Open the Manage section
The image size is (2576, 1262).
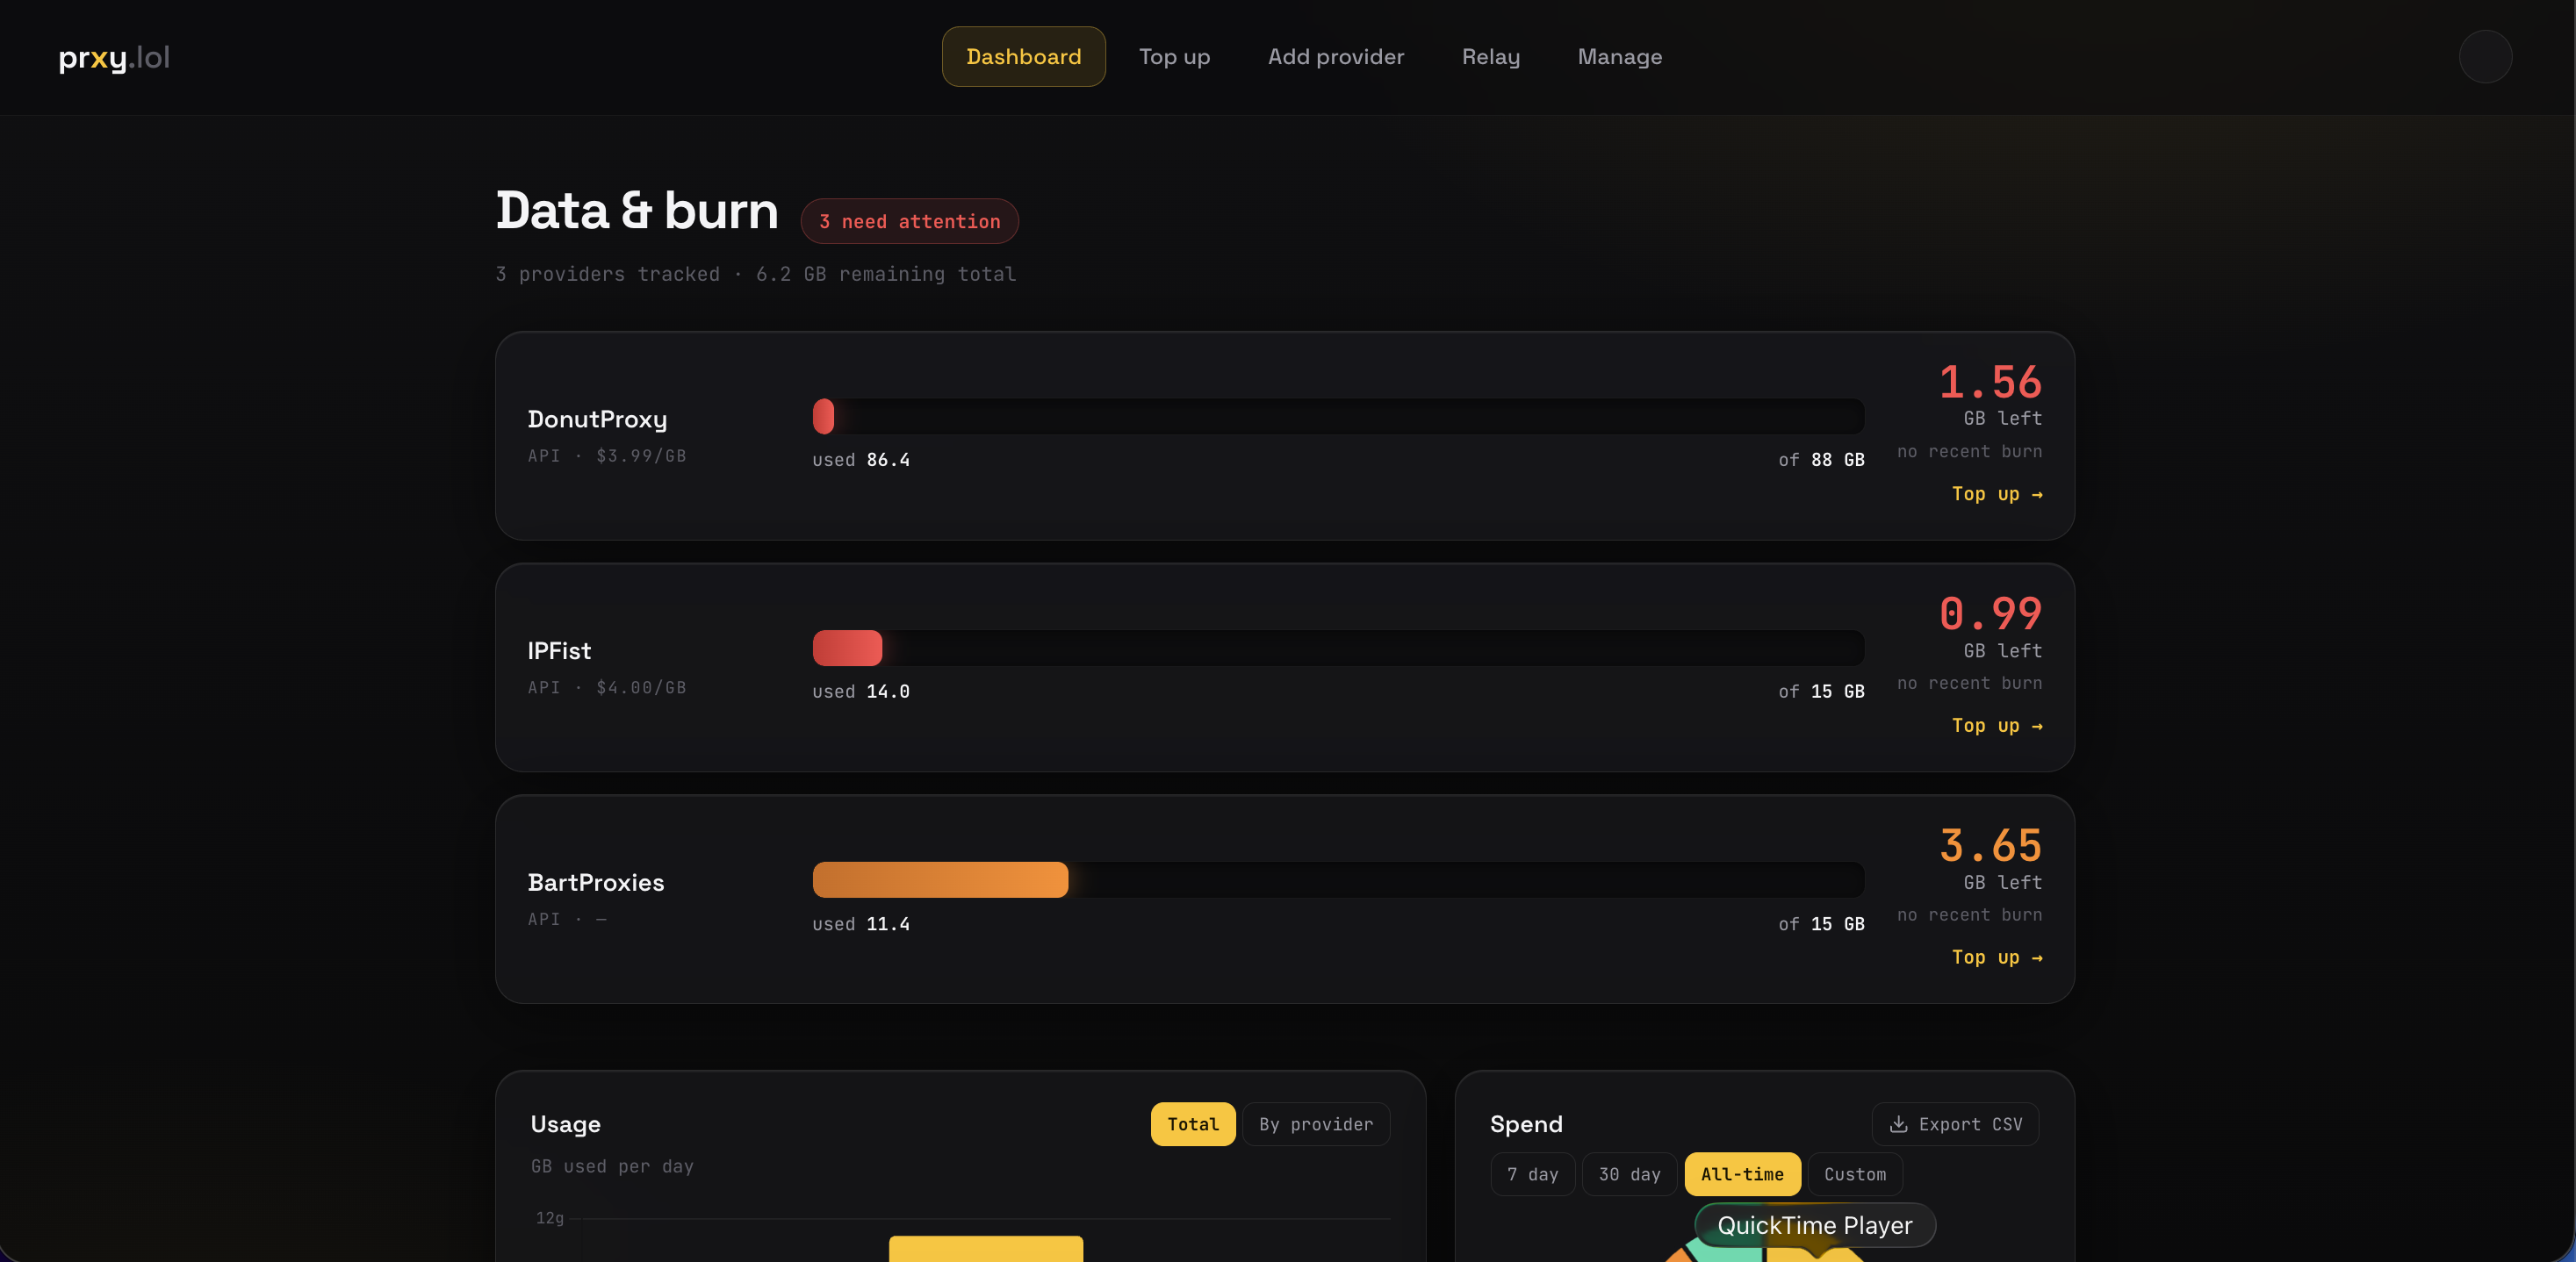point(1619,57)
